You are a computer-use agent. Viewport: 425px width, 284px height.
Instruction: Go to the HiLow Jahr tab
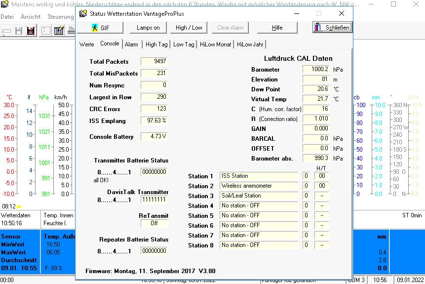coord(250,44)
